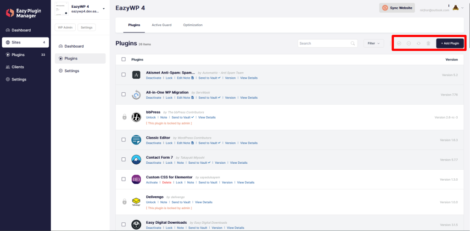Click the WP Admin button
The height and width of the screenshot is (231, 470).
65,27
